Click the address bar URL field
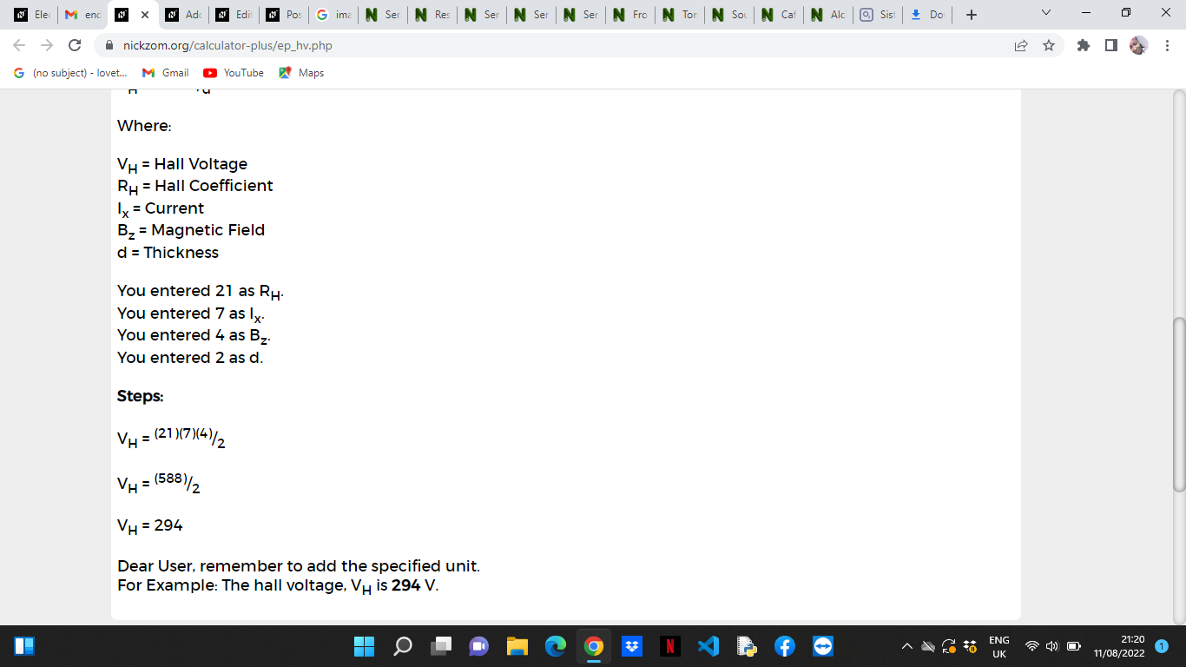 pos(556,45)
